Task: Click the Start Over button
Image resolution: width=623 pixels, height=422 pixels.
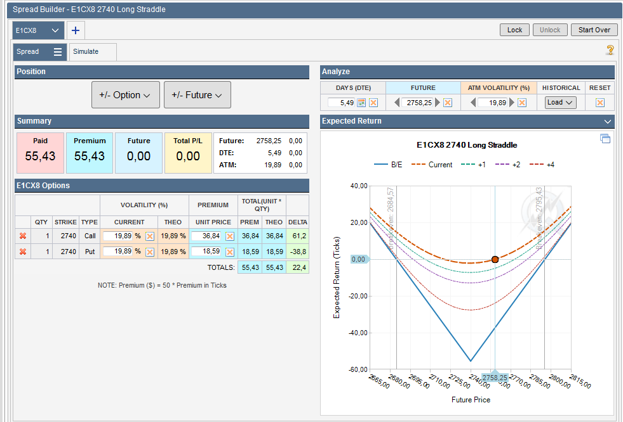Action: click(594, 30)
